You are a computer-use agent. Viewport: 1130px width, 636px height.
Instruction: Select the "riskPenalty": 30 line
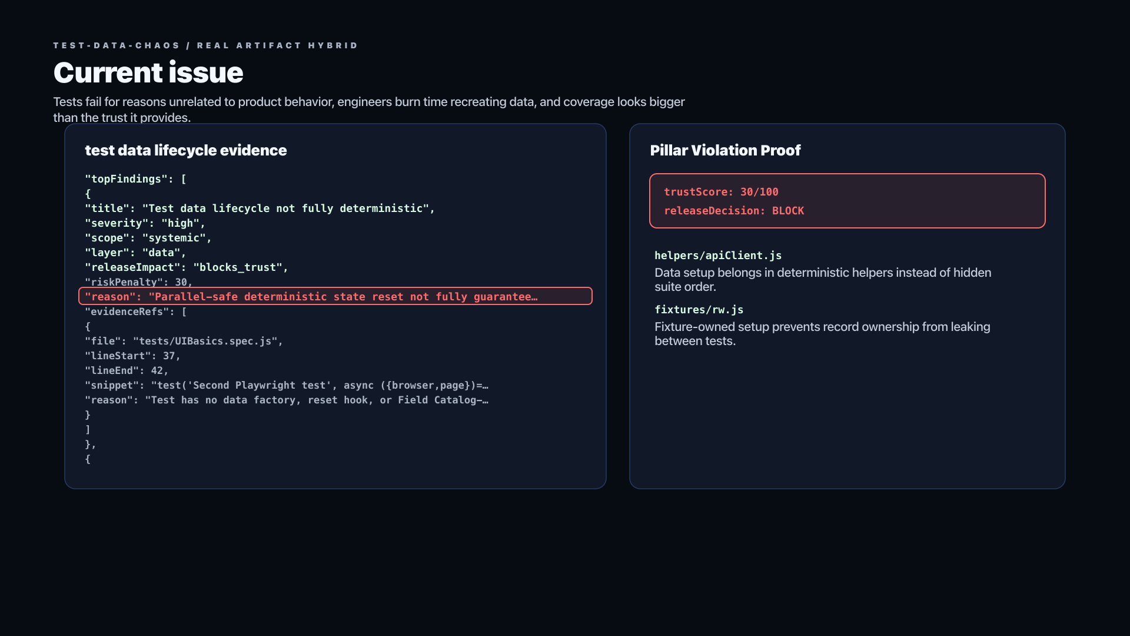[x=139, y=282]
